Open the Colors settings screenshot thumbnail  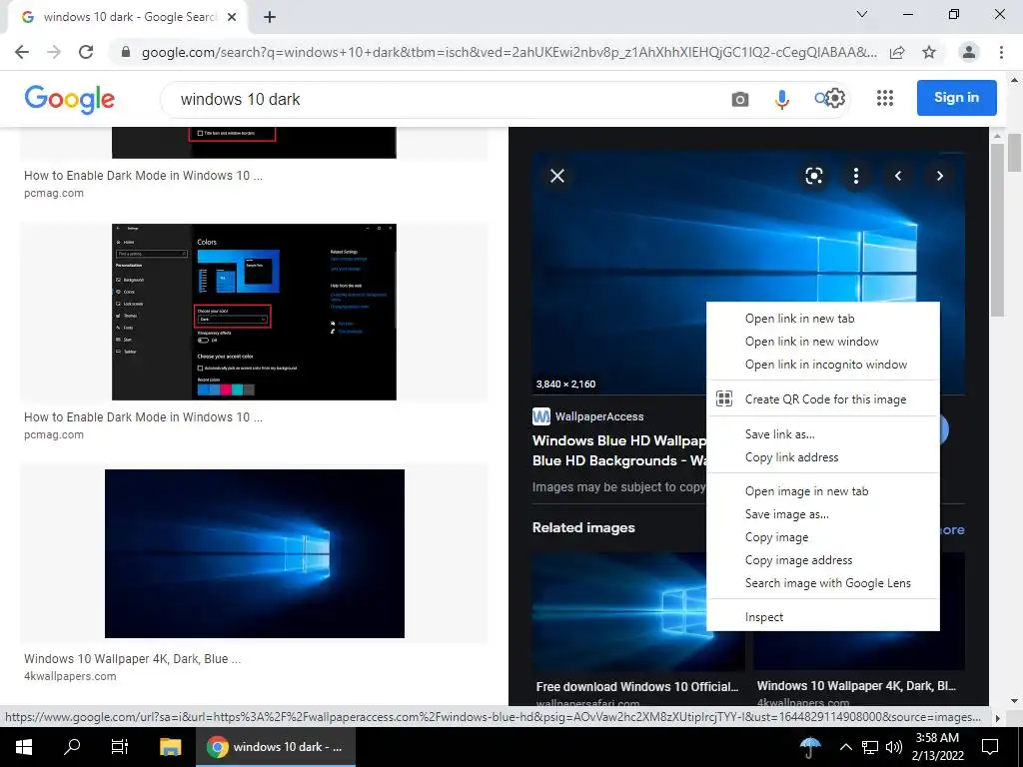point(254,312)
